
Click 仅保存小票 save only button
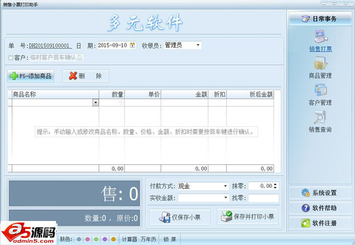180,217
